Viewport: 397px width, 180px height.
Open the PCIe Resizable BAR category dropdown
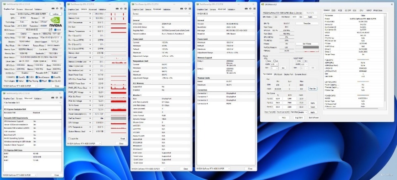pos(32,103)
